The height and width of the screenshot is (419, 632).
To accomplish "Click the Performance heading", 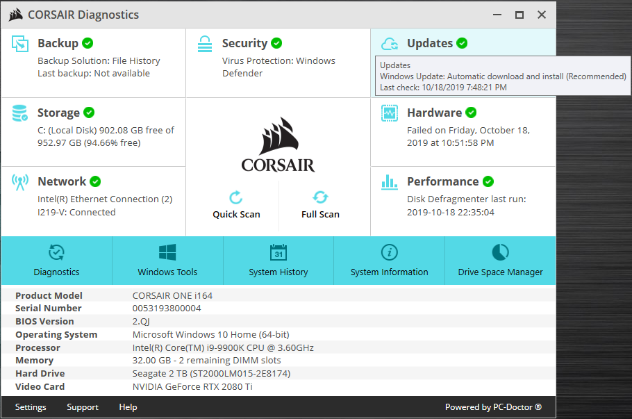I will pos(442,181).
